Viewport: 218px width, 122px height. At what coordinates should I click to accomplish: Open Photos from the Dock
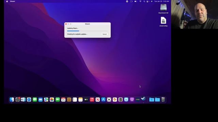click(x=52, y=99)
